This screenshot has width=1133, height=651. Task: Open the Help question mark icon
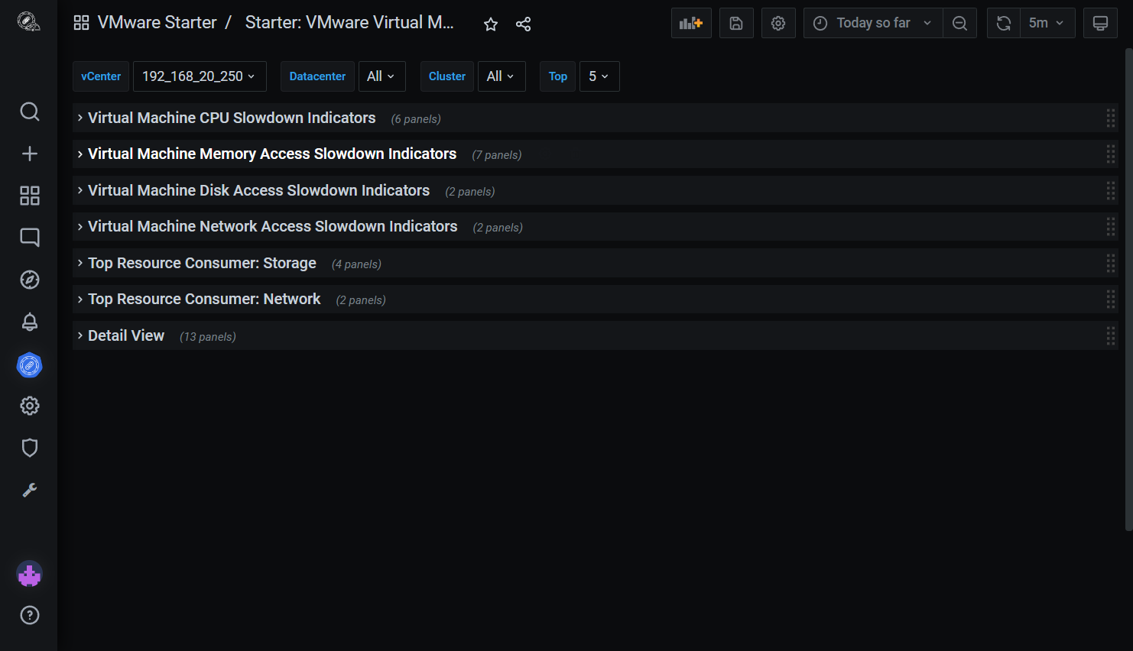(29, 615)
